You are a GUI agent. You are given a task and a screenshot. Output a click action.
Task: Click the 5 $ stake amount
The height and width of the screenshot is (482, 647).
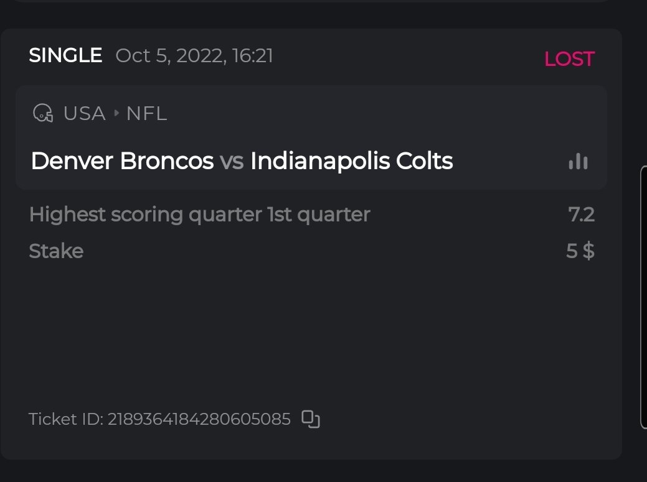(580, 251)
